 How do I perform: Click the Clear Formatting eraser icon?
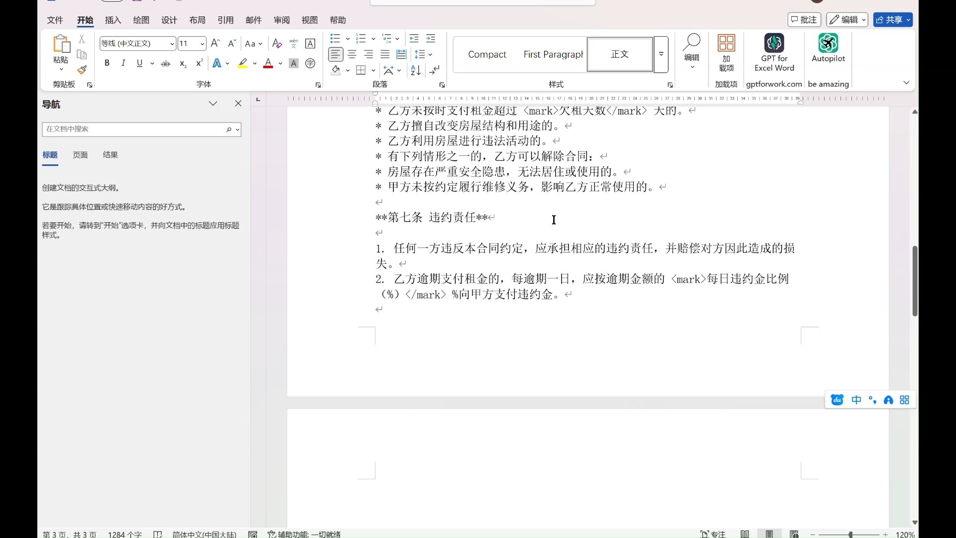(277, 44)
